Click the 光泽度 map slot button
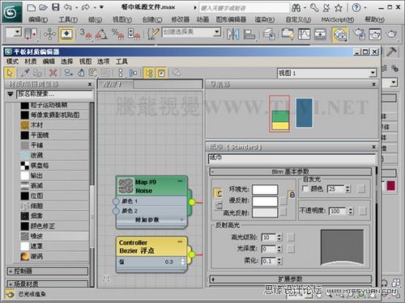Image resolution: width=405 pixels, height=303 pixels. click(x=291, y=249)
